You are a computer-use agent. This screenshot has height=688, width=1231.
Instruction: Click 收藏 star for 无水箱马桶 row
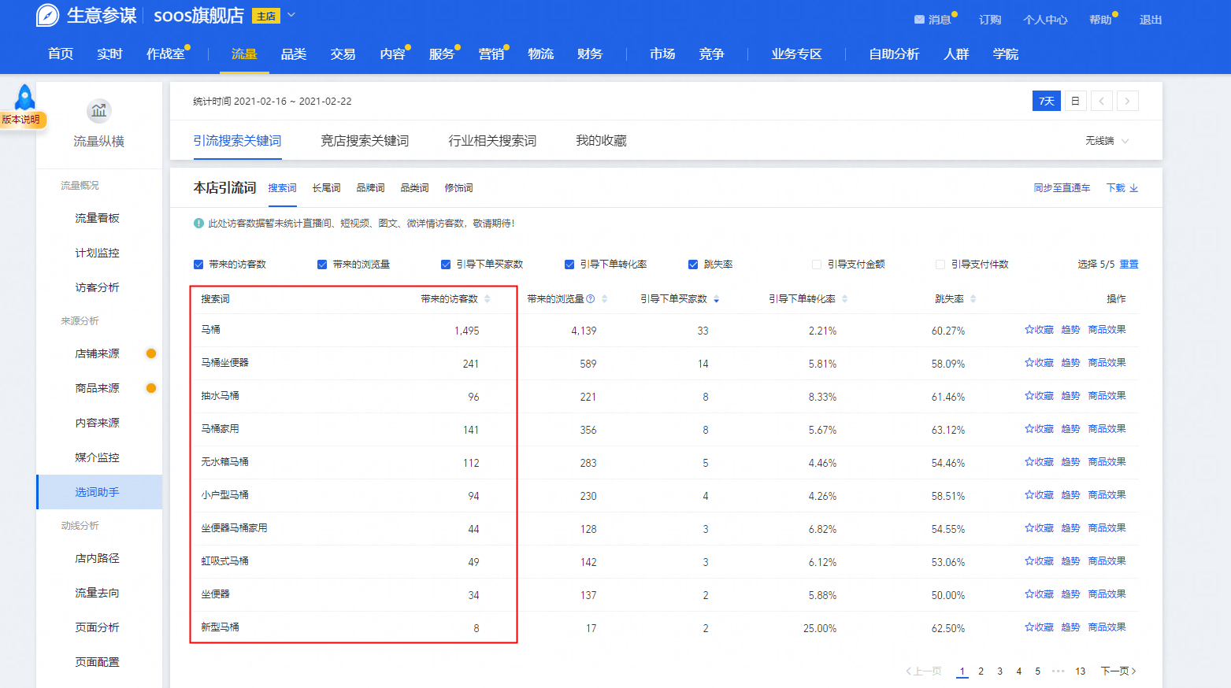[1029, 462]
